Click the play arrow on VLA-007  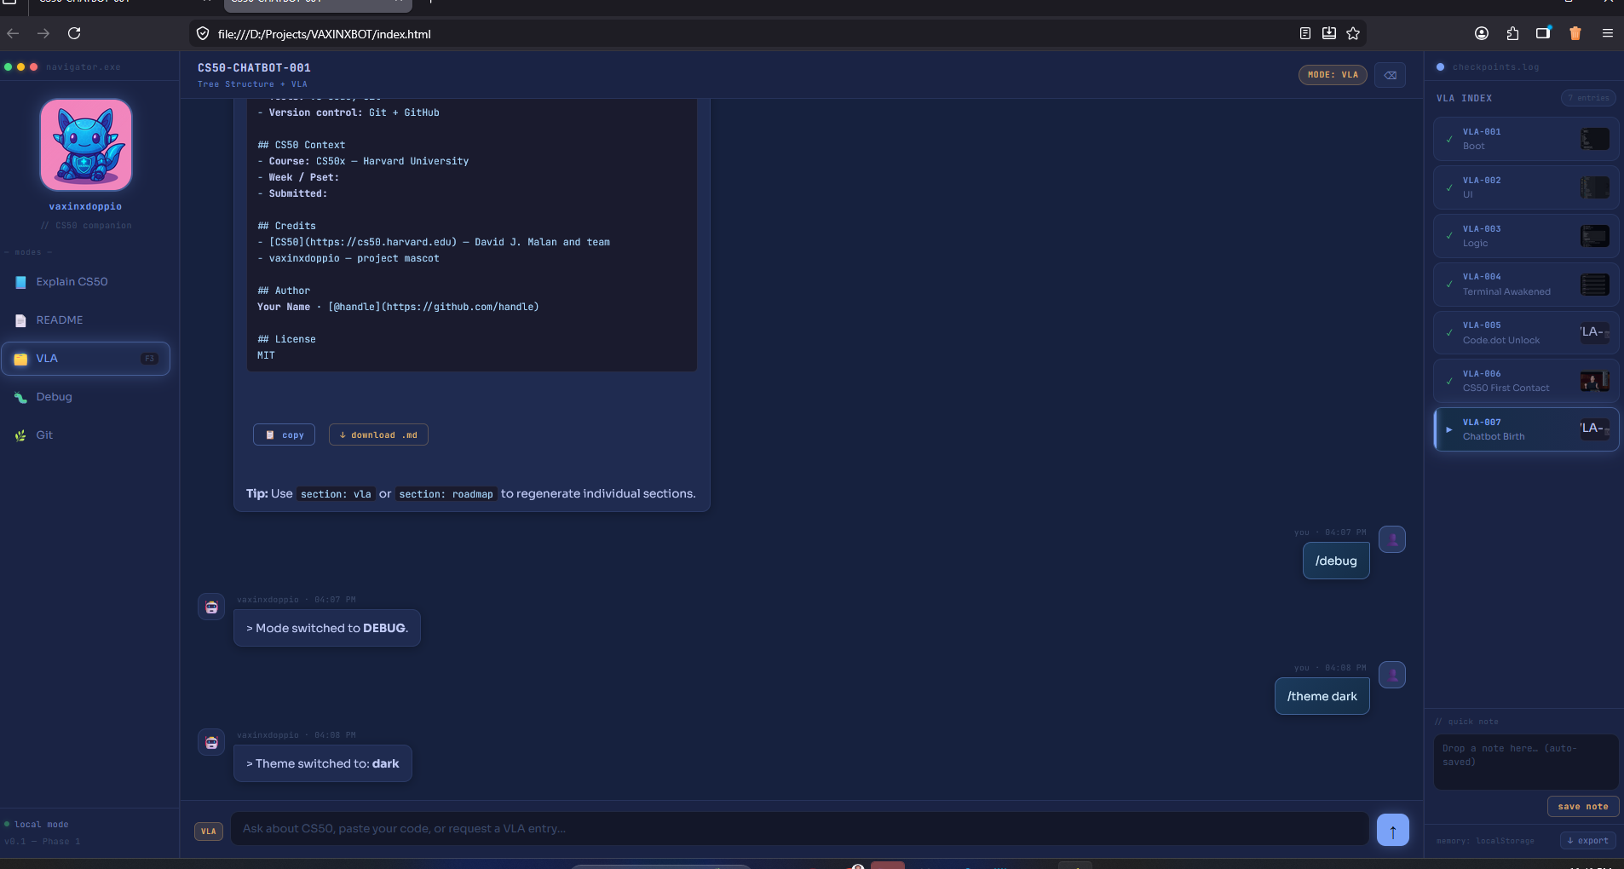(1449, 429)
